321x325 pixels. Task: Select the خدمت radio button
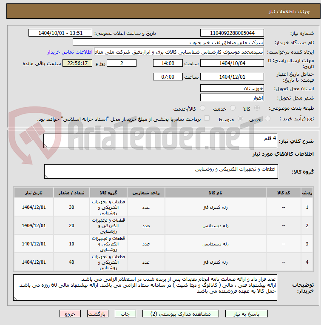click(233, 108)
